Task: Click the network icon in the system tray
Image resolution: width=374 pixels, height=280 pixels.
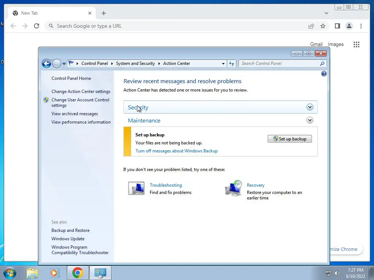Action: [328, 273]
